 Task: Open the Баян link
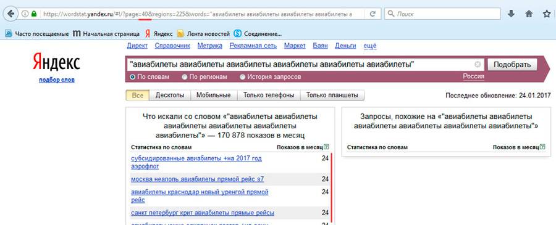(320, 46)
